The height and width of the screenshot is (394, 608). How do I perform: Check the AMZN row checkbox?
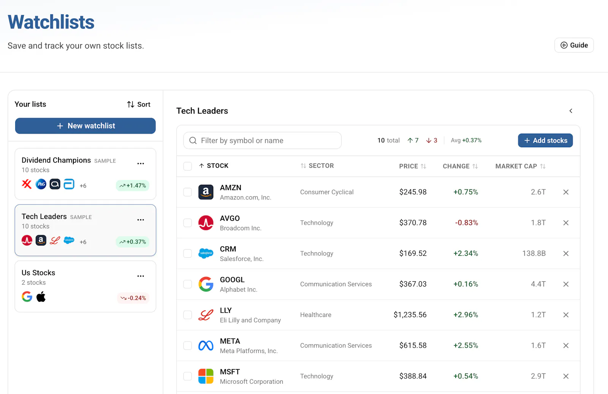click(188, 192)
